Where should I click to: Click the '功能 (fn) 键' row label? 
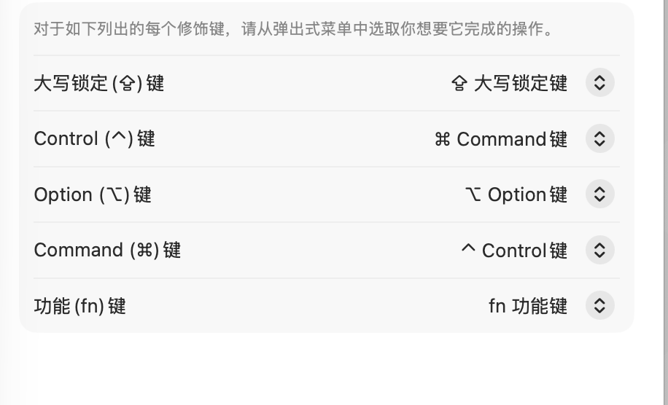coord(79,306)
